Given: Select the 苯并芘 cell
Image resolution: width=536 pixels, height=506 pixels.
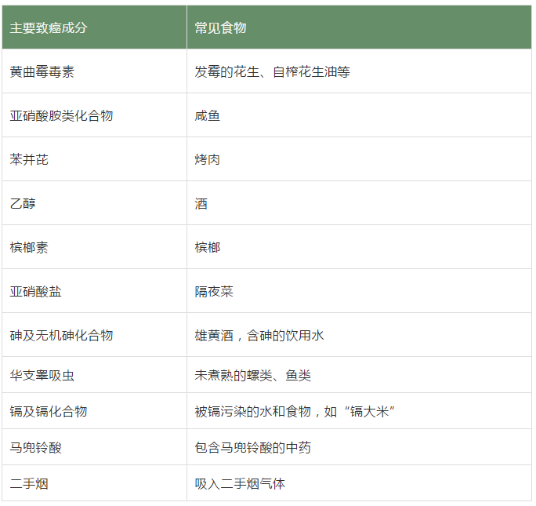Looking at the screenshot, I should click(29, 159).
